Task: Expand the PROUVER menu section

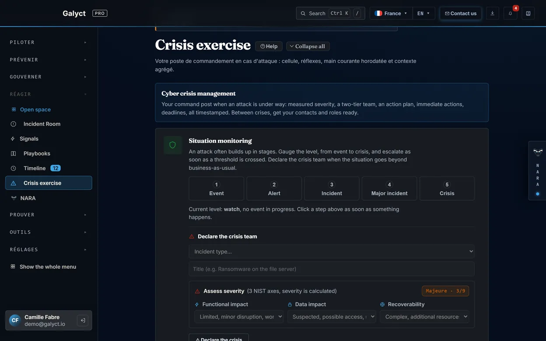Action: [49, 215]
